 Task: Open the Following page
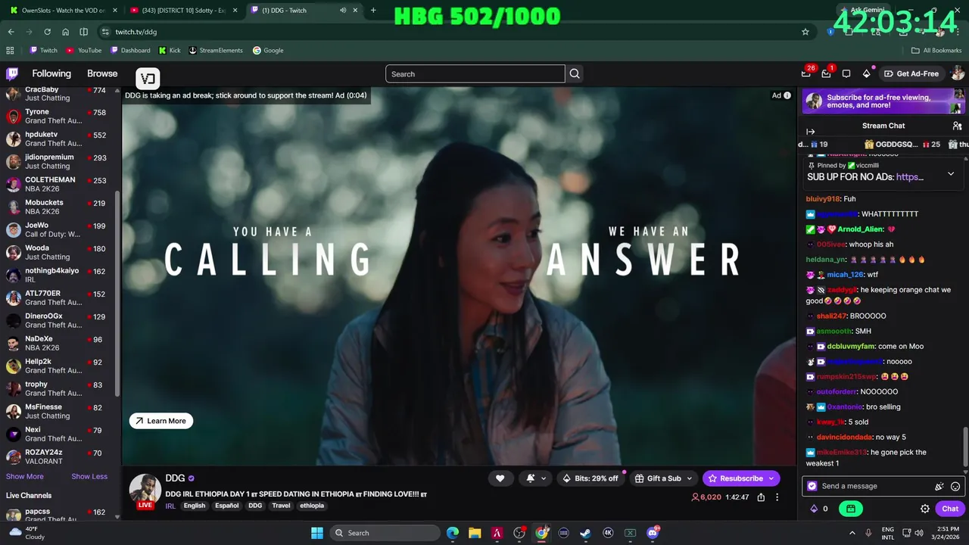coord(51,73)
